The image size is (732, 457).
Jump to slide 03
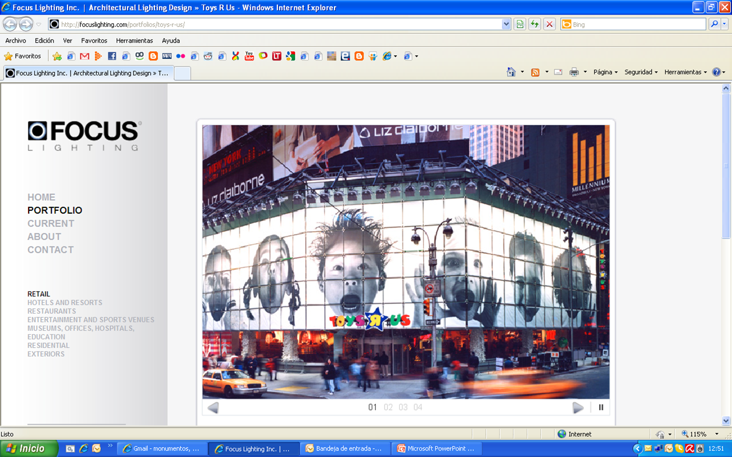pos(403,408)
